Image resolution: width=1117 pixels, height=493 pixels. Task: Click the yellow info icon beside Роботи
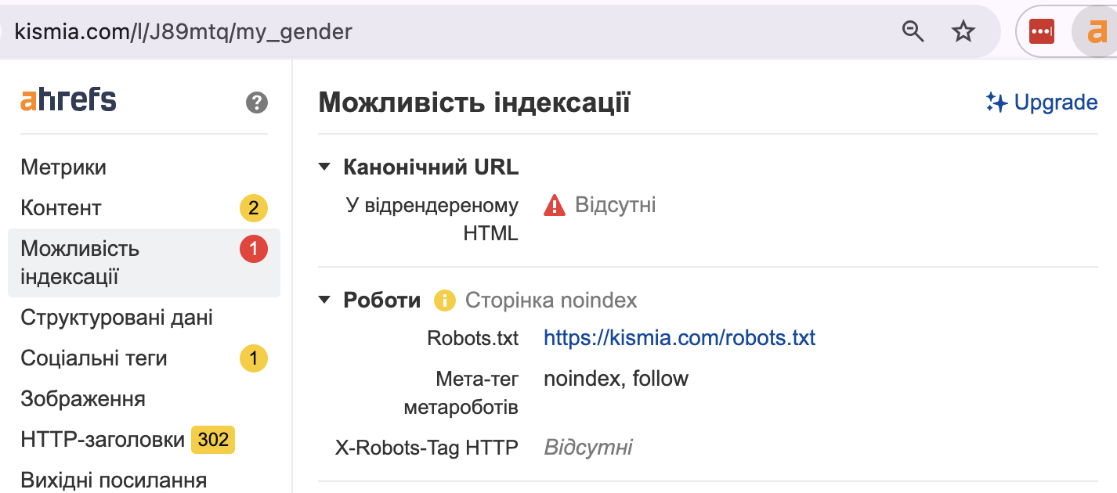coord(445,300)
